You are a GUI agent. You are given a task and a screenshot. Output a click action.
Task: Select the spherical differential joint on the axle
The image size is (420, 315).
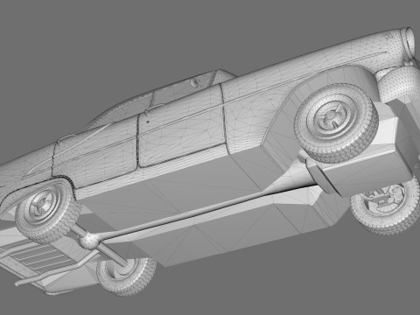88,241
